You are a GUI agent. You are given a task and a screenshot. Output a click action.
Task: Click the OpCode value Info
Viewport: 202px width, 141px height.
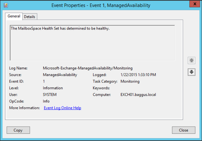pyautogui.click(x=46, y=101)
